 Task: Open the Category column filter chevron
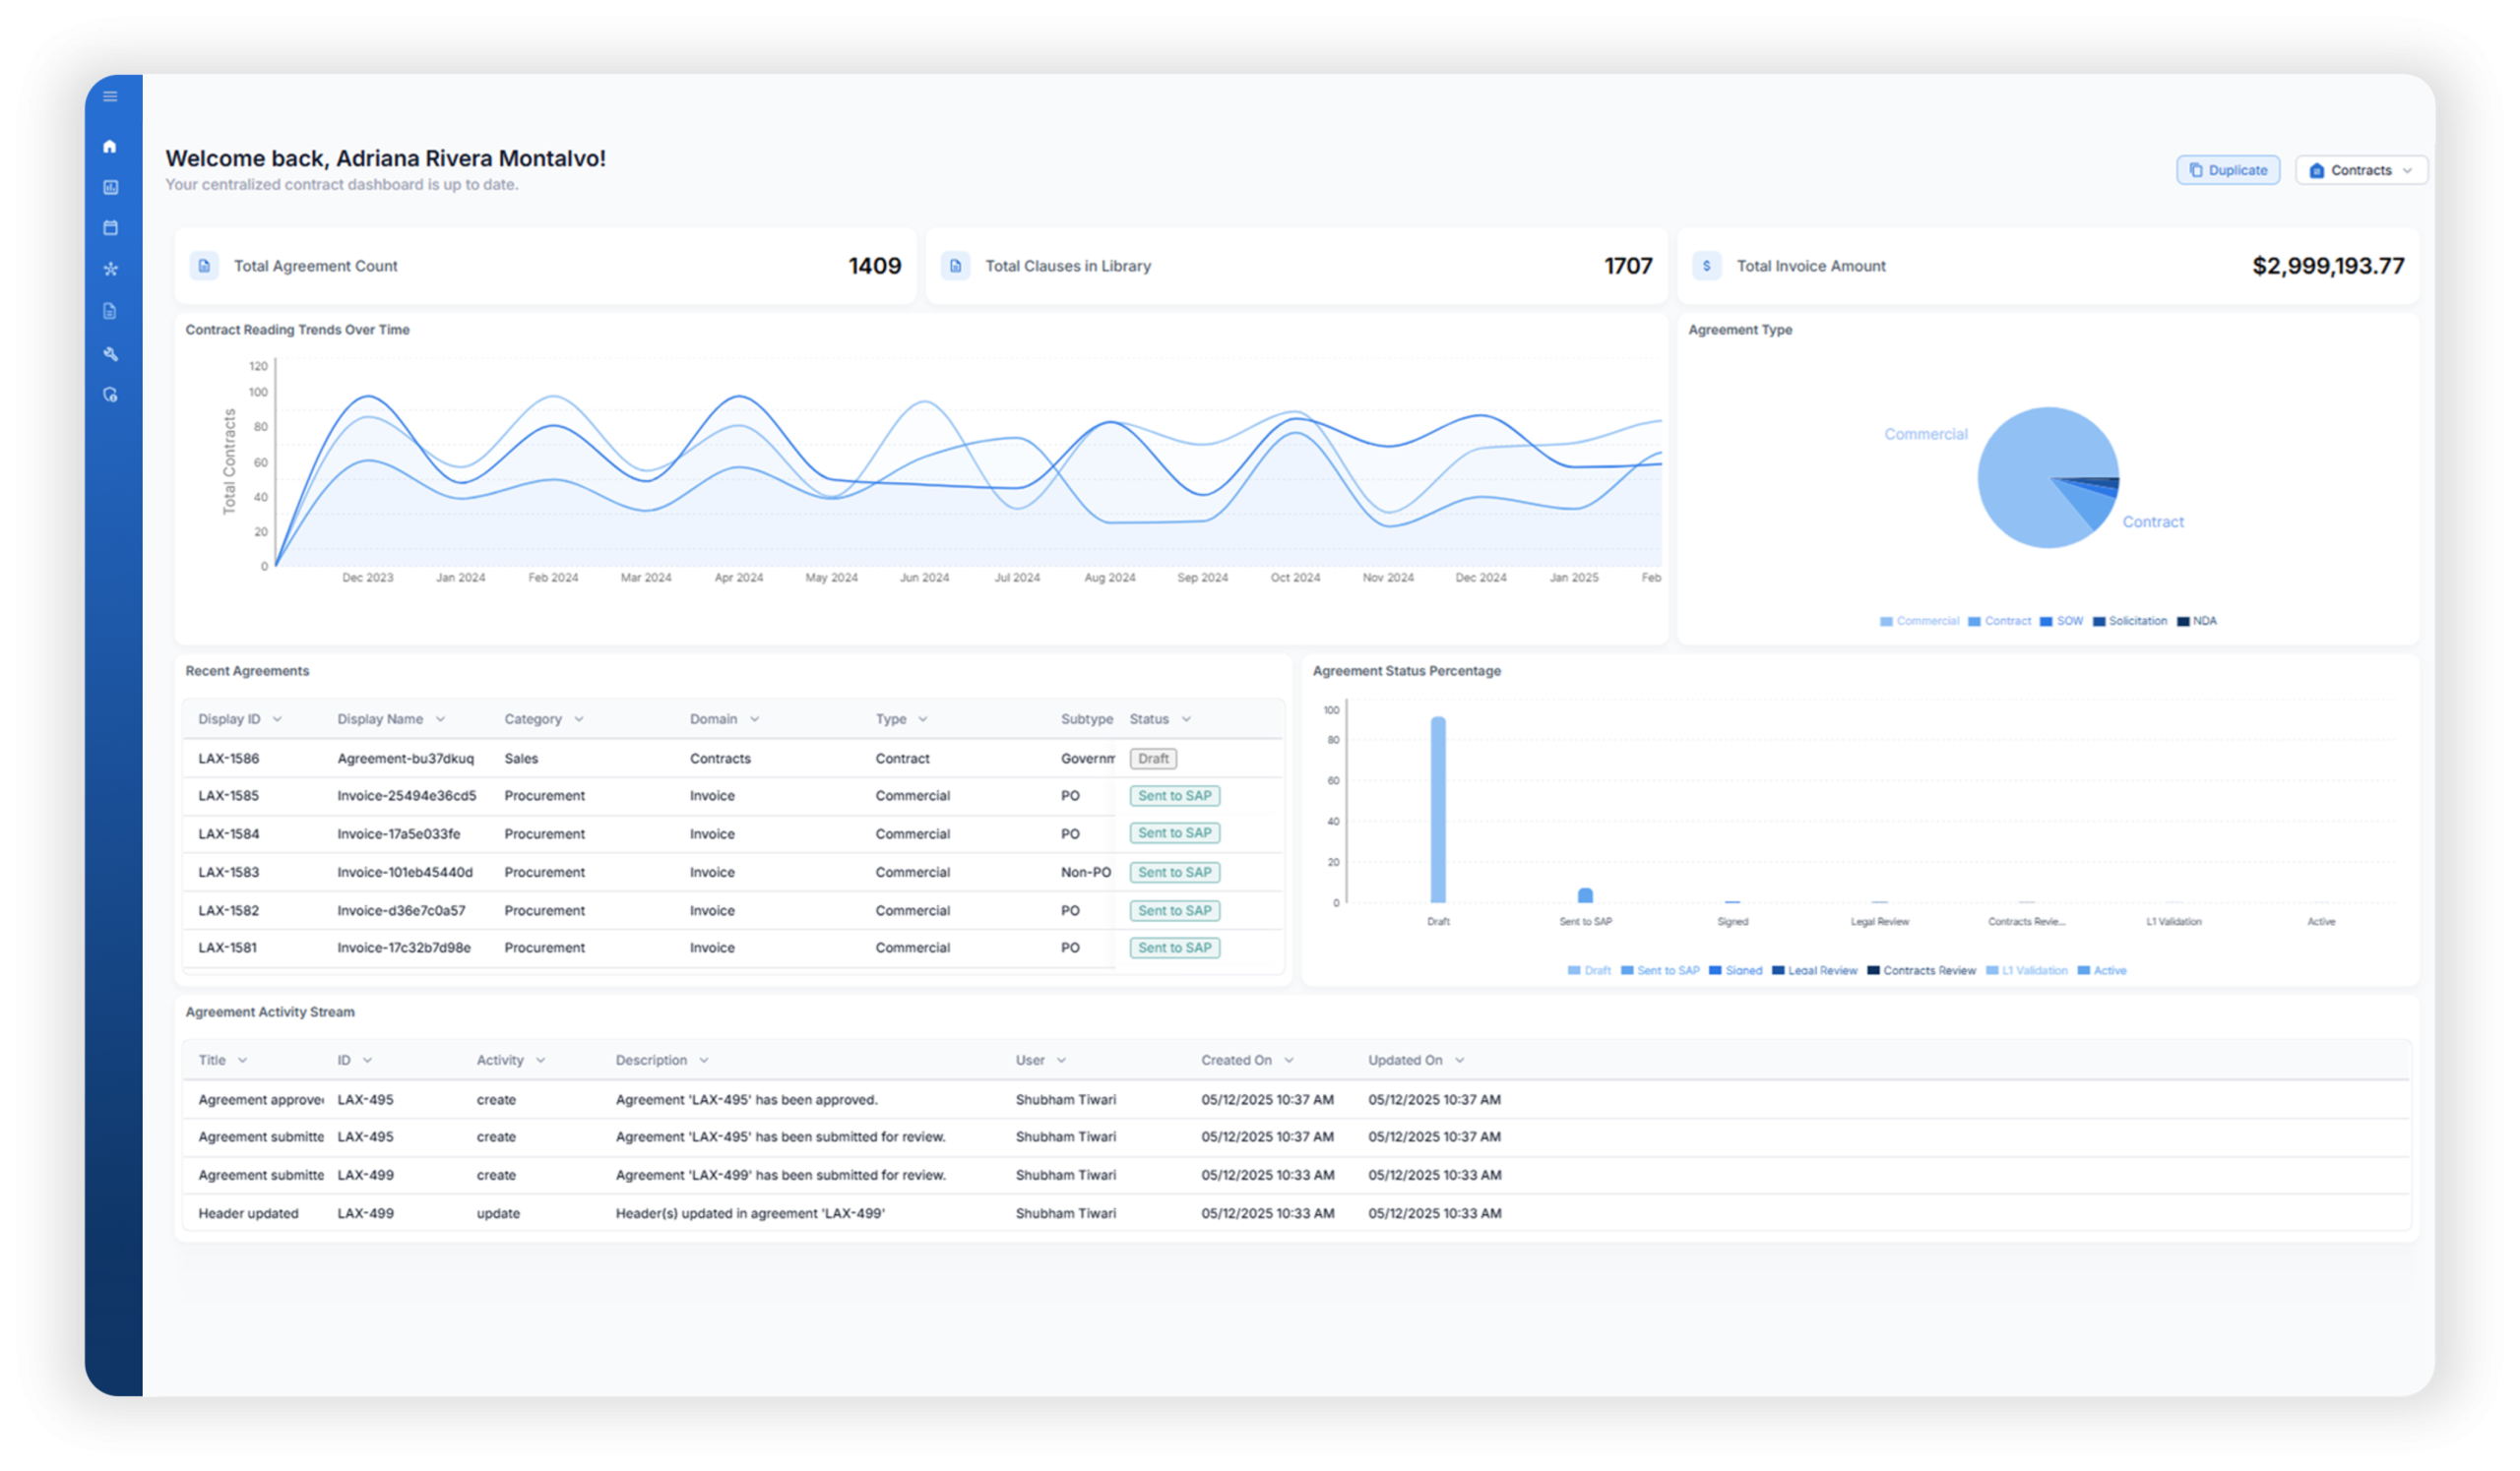(x=579, y=719)
